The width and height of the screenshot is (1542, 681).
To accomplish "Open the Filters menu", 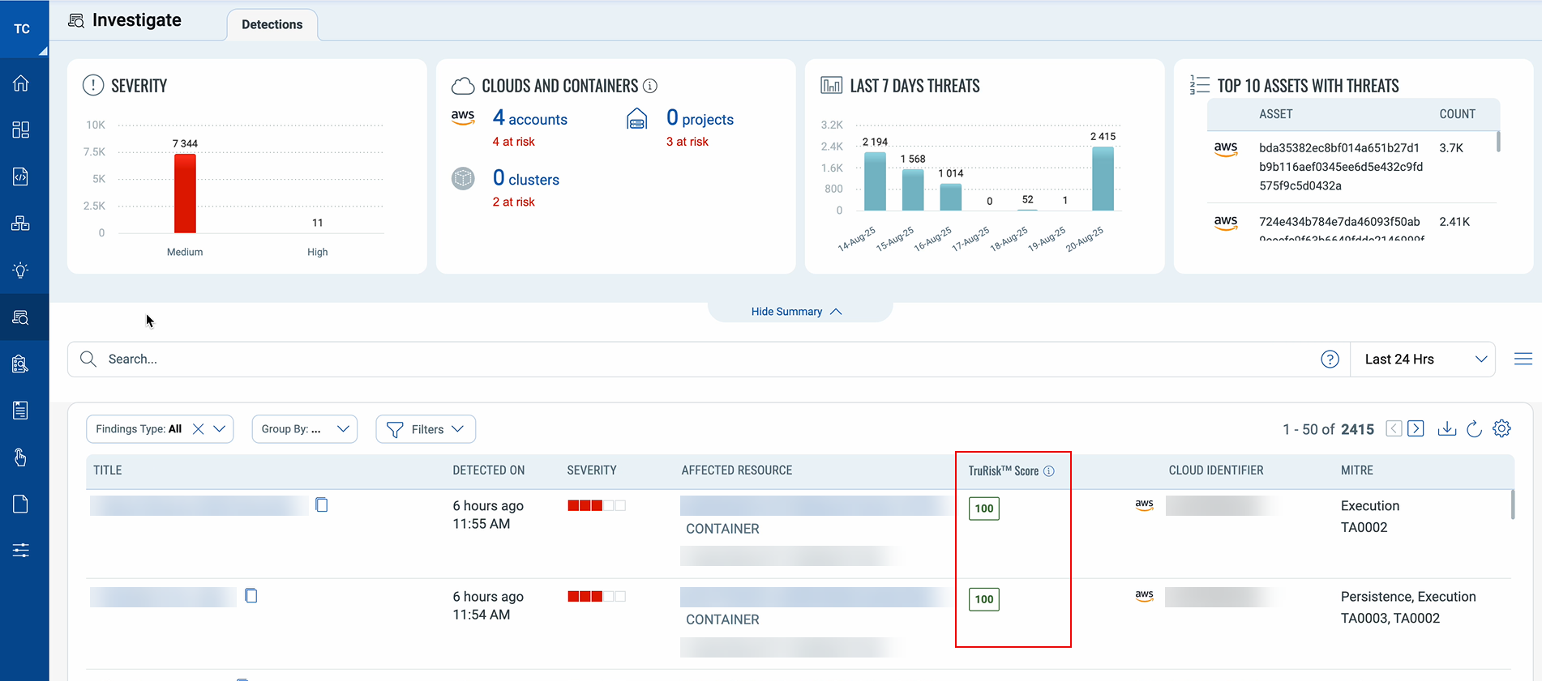I will pyautogui.click(x=426, y=429).
